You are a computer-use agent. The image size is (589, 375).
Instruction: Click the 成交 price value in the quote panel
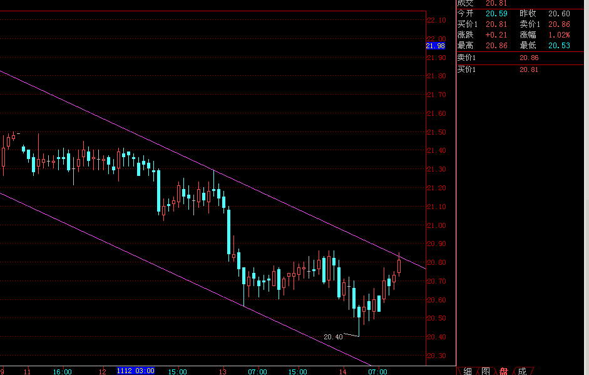point(496,3)
